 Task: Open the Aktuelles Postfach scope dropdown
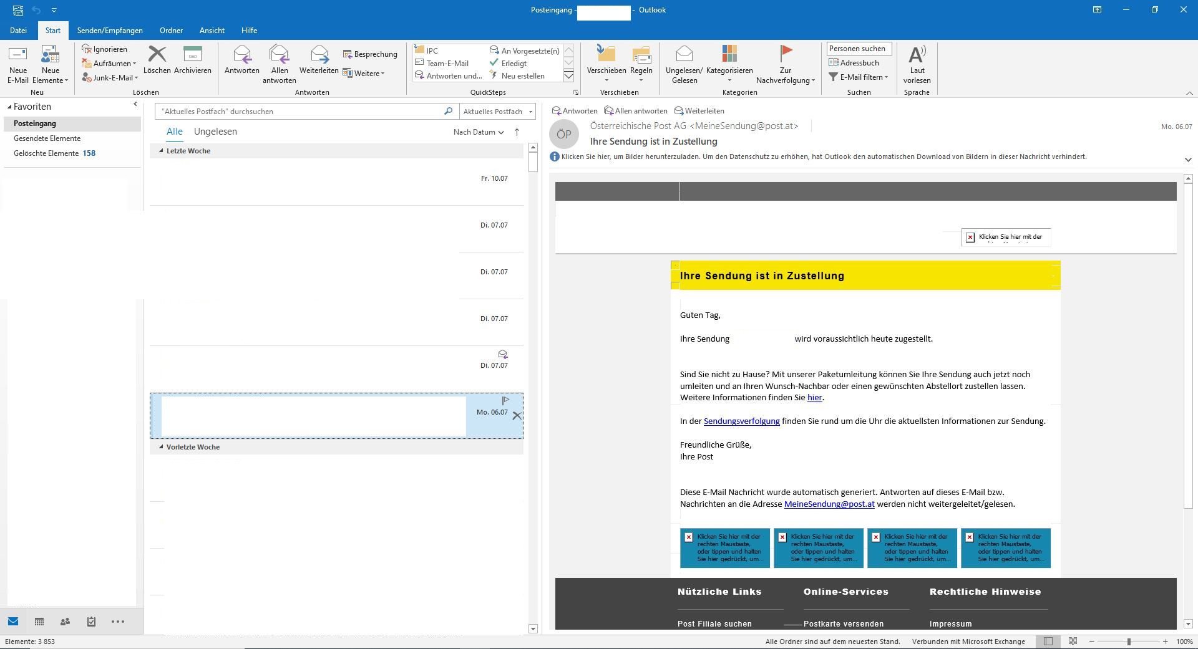(x=497, y=112)
